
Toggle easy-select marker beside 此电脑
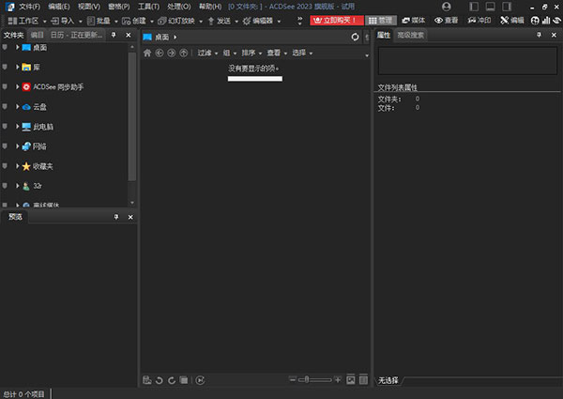coord(5,127)
